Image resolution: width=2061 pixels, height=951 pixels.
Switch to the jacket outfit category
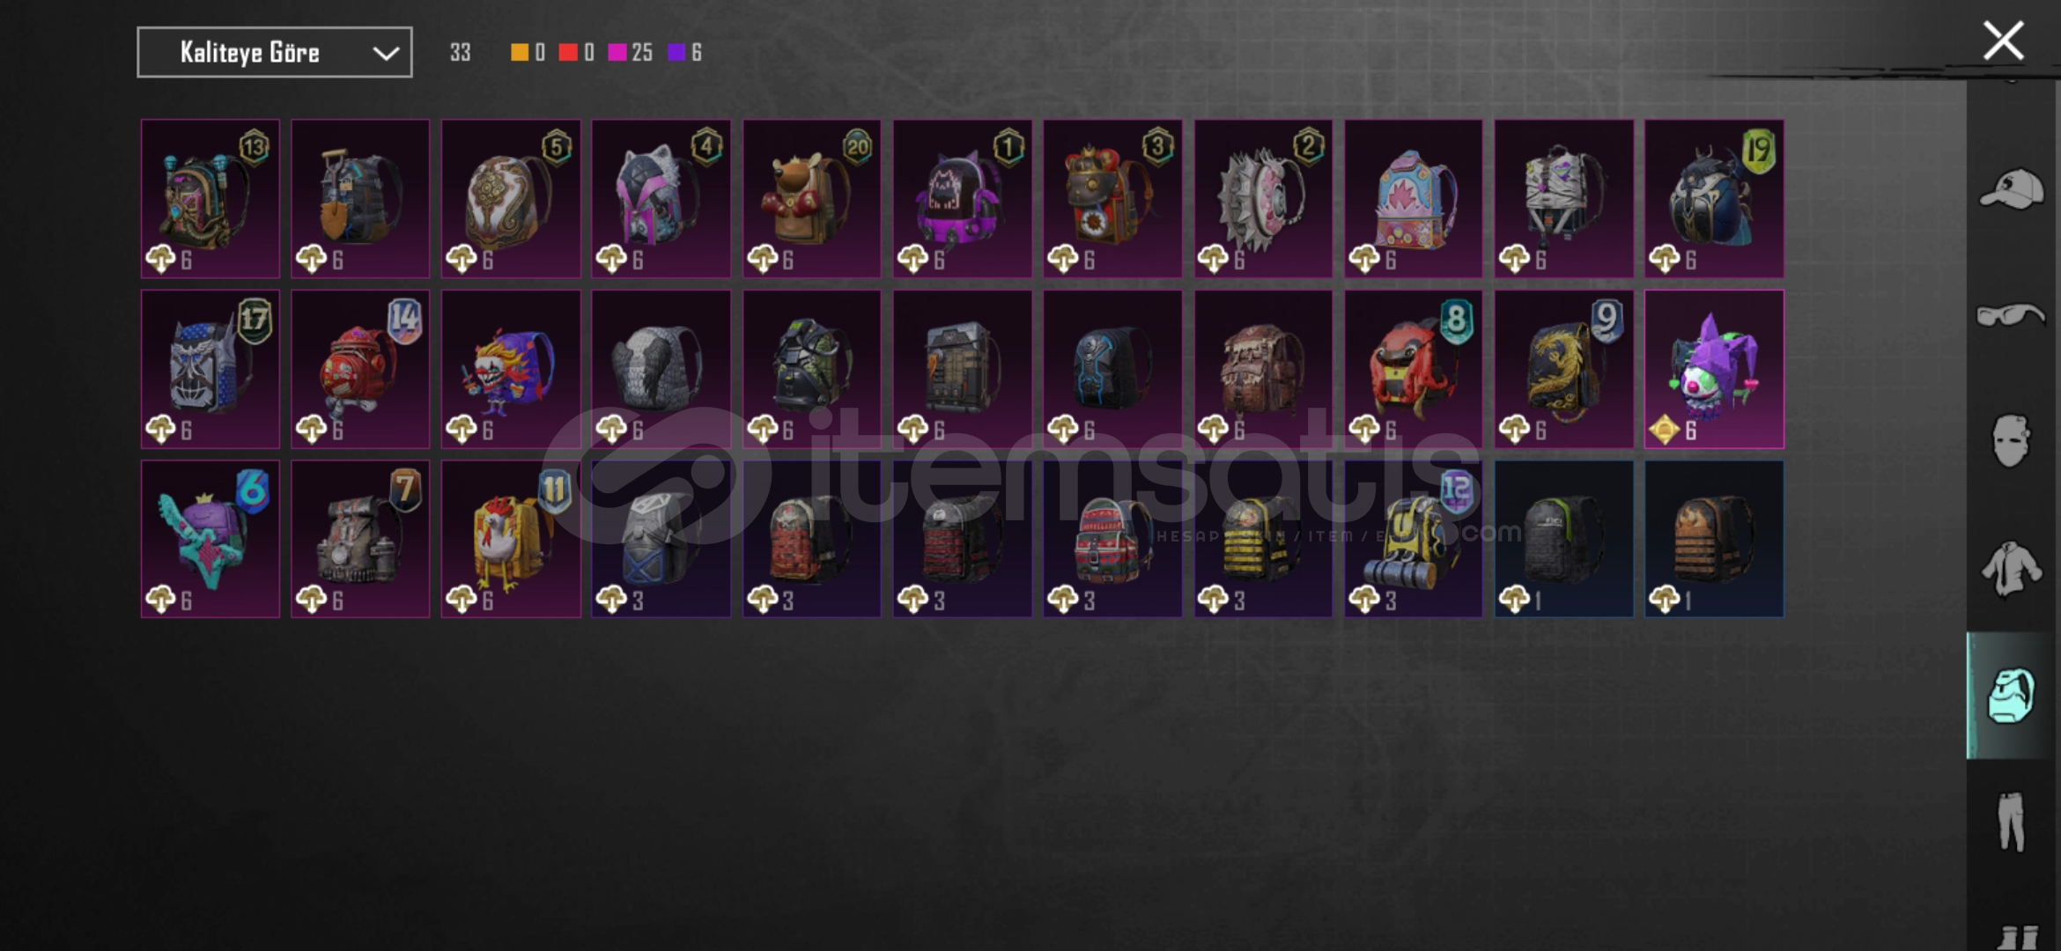click(2012, 568)
